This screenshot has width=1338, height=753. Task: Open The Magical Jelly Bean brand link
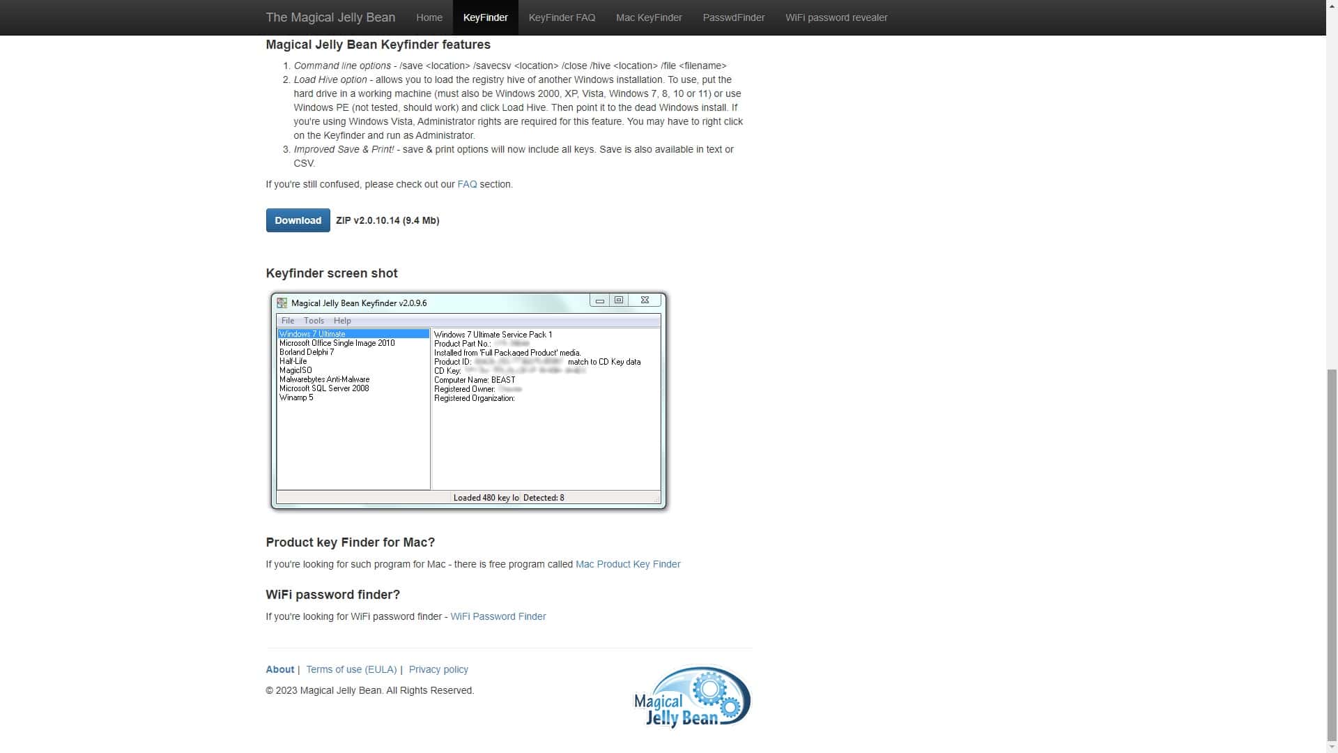point(330,17)
